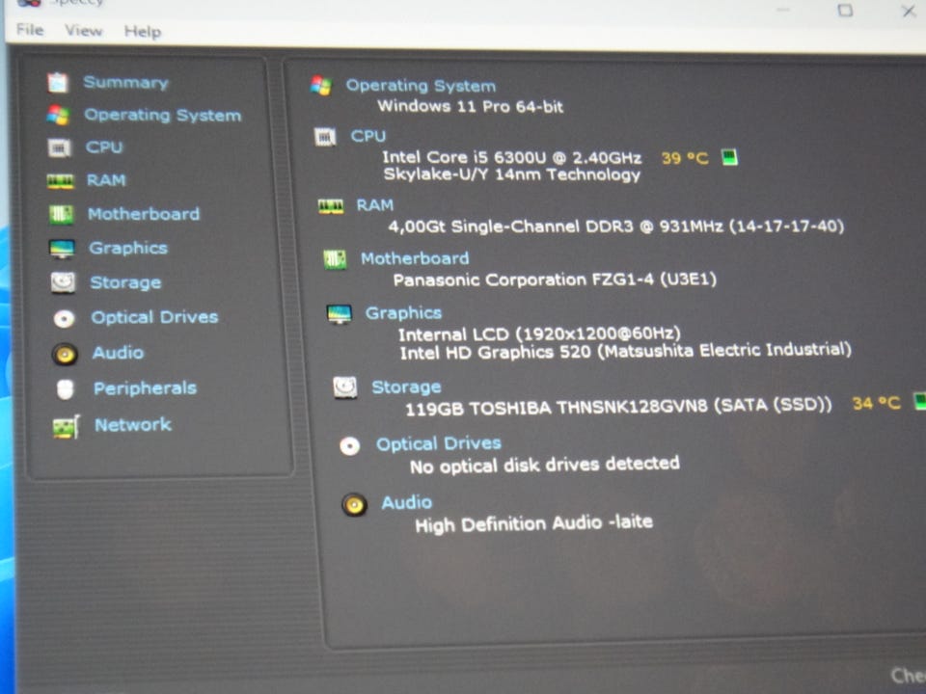
Task: Click the Optical Drives heading in summary pane
Action: 439,443
